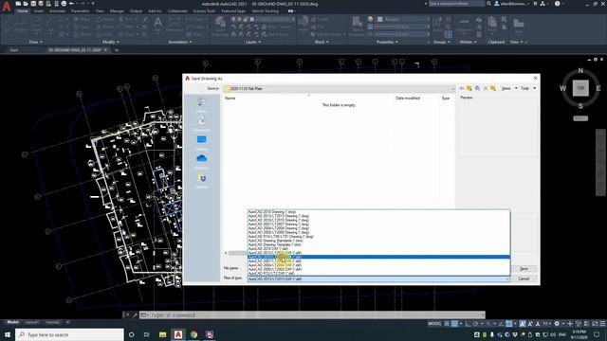The height and width of the screenshot is (341, 607).
Task: Click the New drawing icon in quick access toolbar
Action: 18,4
